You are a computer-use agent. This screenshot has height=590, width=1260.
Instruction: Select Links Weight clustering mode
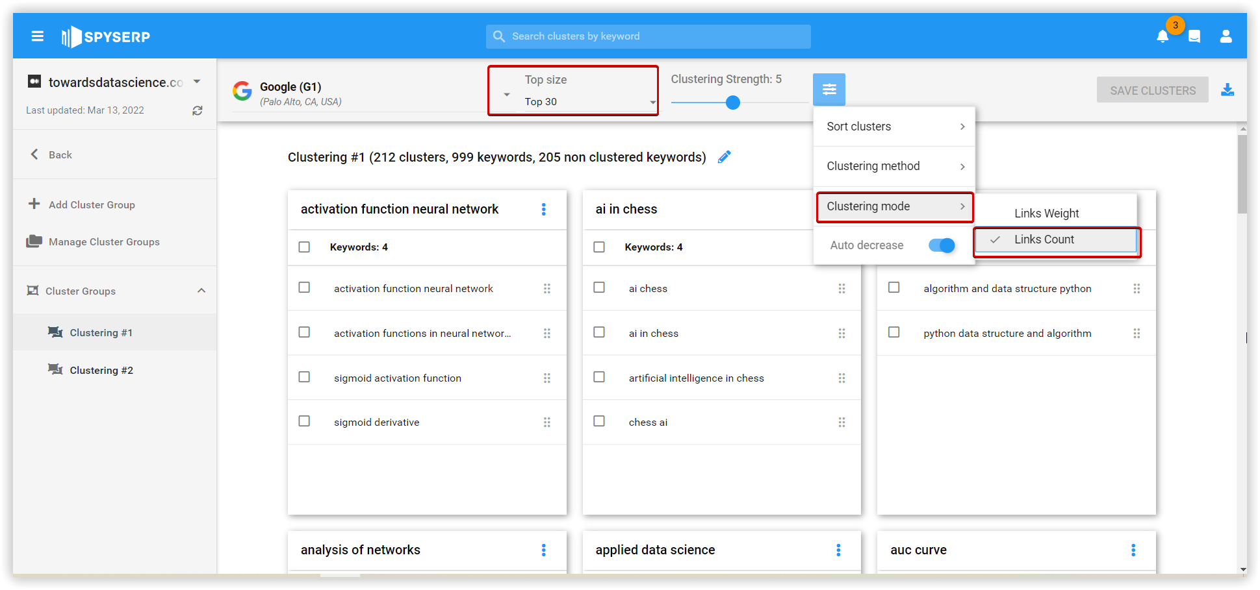click(1046, 214)
